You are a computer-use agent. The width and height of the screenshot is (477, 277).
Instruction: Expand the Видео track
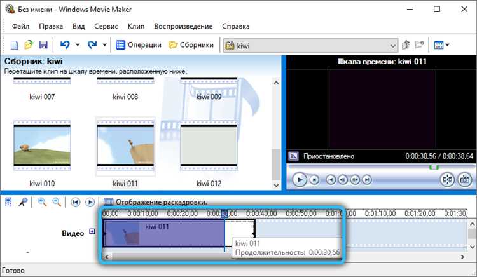(x=92, y=231)
